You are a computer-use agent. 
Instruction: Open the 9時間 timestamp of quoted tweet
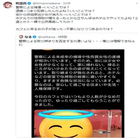62,37
